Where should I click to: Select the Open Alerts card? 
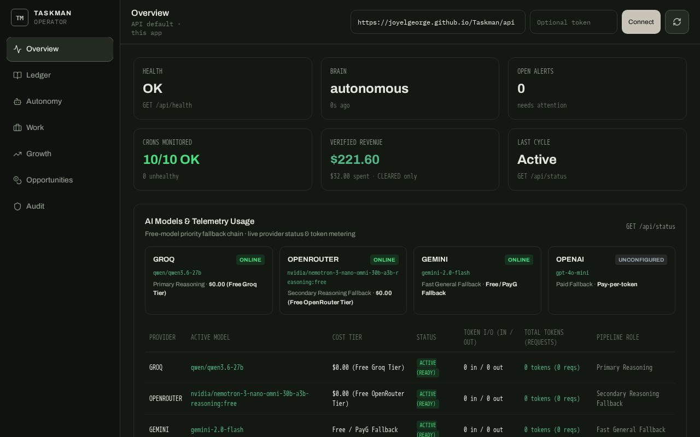(x=597, y=88)
